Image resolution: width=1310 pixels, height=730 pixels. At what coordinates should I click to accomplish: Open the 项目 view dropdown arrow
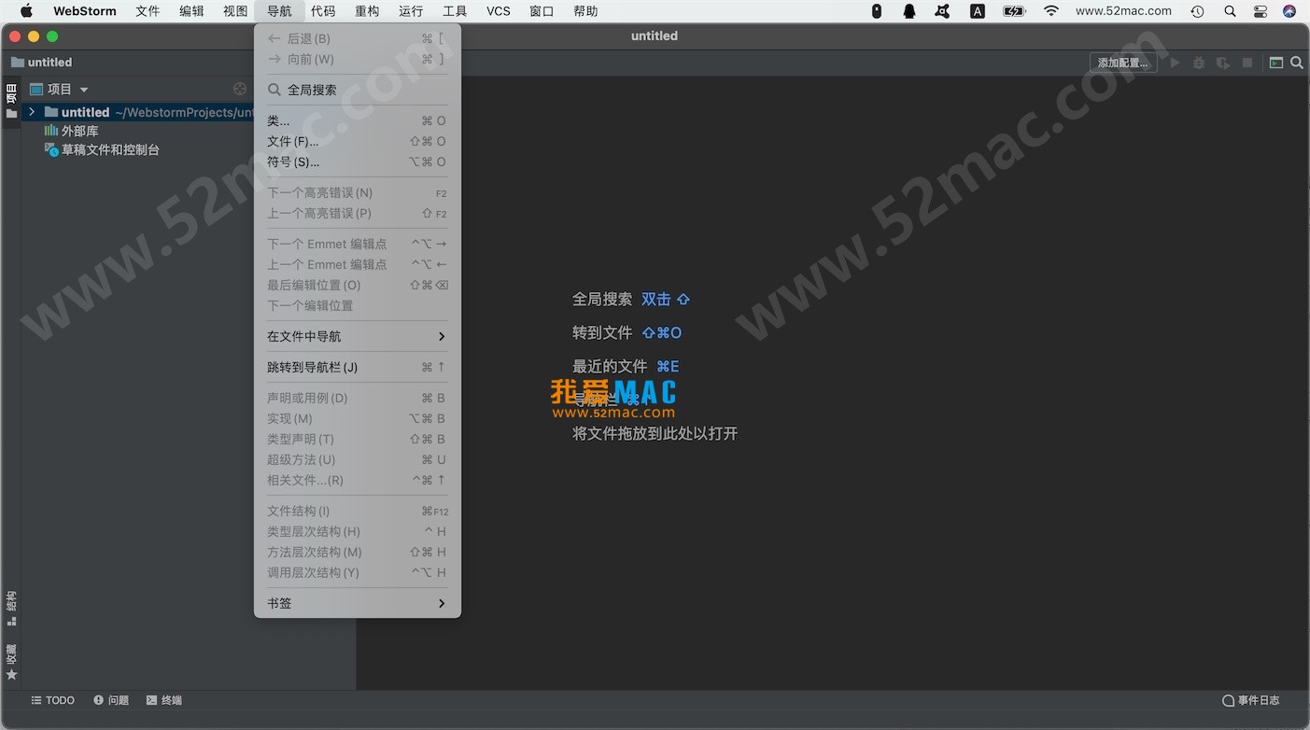84,90
